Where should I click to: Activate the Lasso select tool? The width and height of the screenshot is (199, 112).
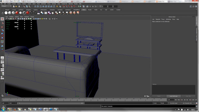tap(2, 23)
